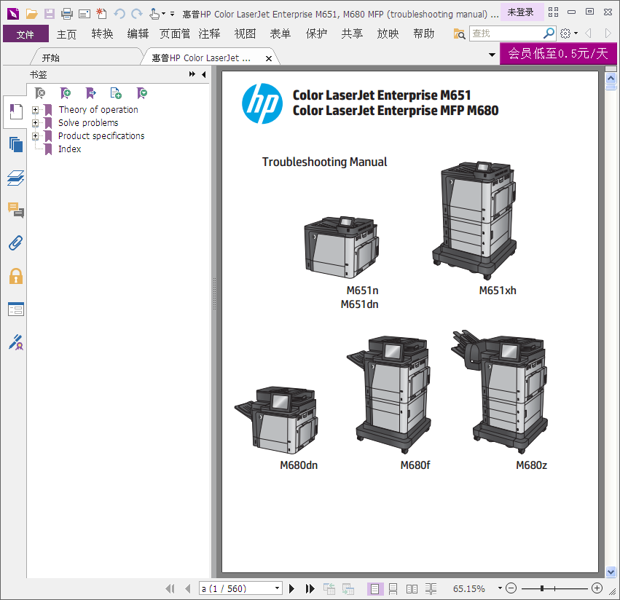Open the security padlock panel
Viewport: 620px width, 600px height.
(x=16, y=276)
